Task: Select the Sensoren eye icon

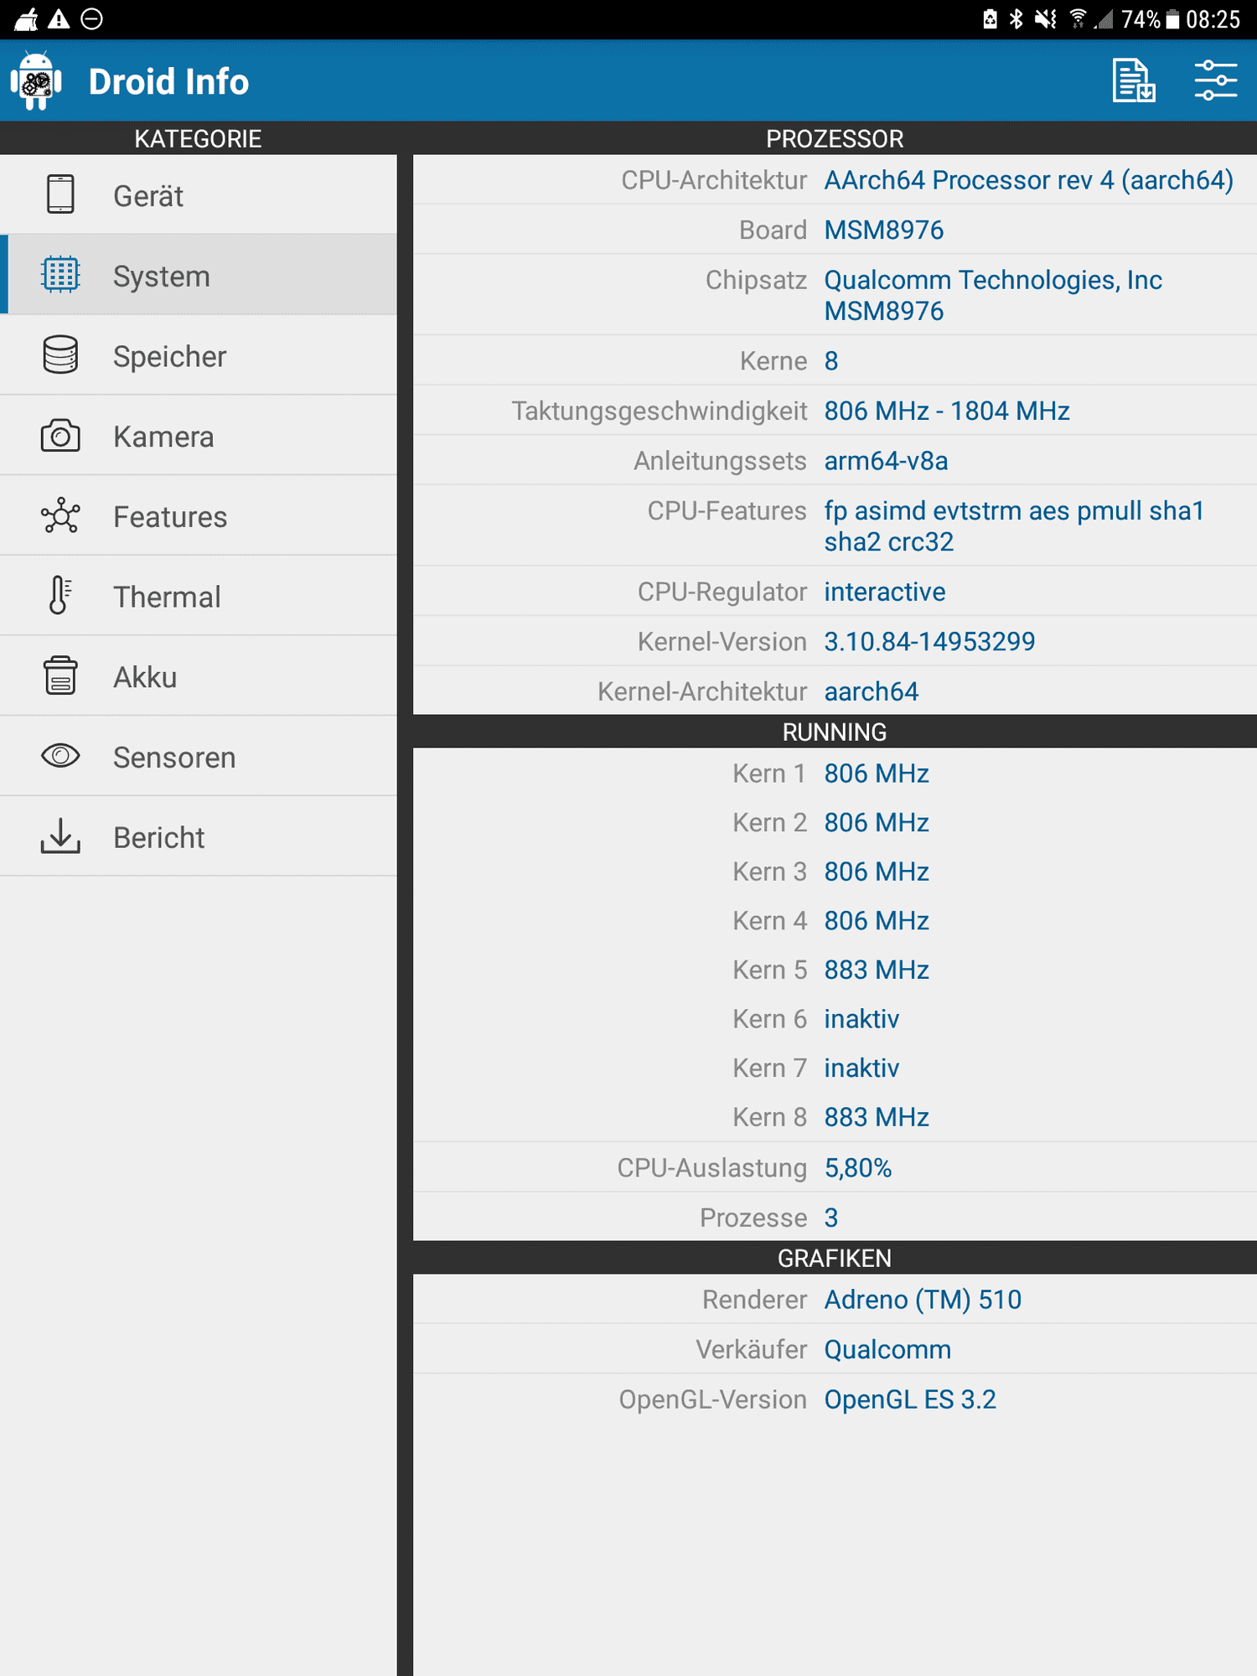Action: [60, 756]
